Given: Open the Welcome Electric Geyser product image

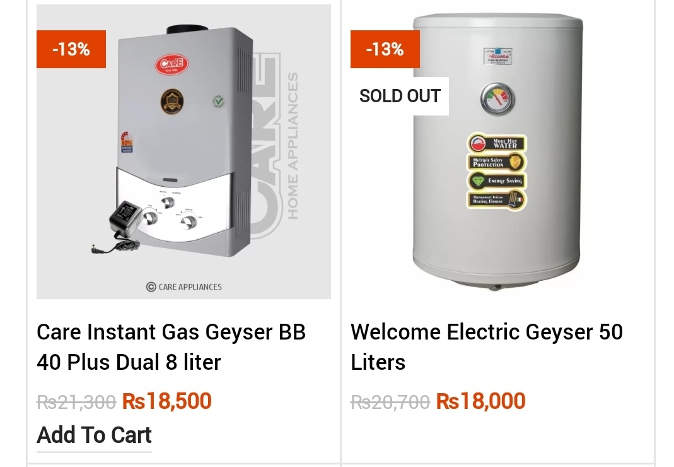Looking at the screenshot, I should [x=497, y=151].
